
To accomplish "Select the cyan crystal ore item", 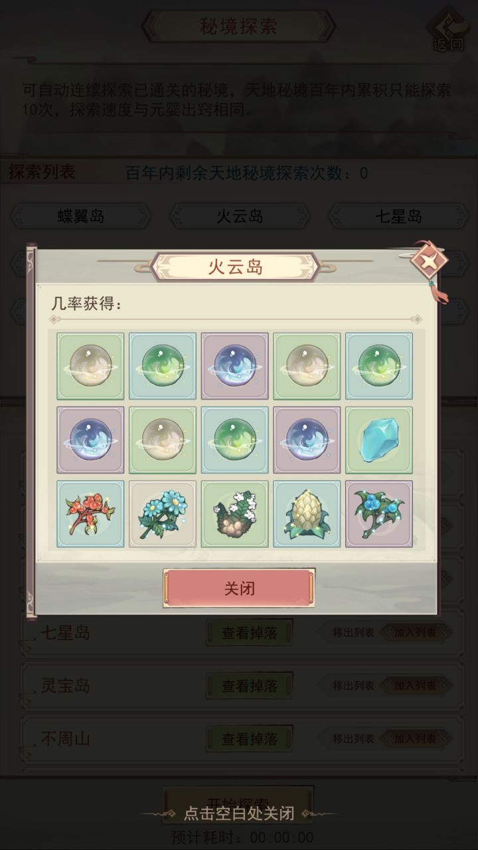I will tap(379, 440).
